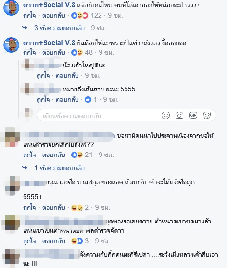Image resolution: width=227 pixels, height=268 pixels.
Task: Open the sticker picker in reply box
Action: 207,115
